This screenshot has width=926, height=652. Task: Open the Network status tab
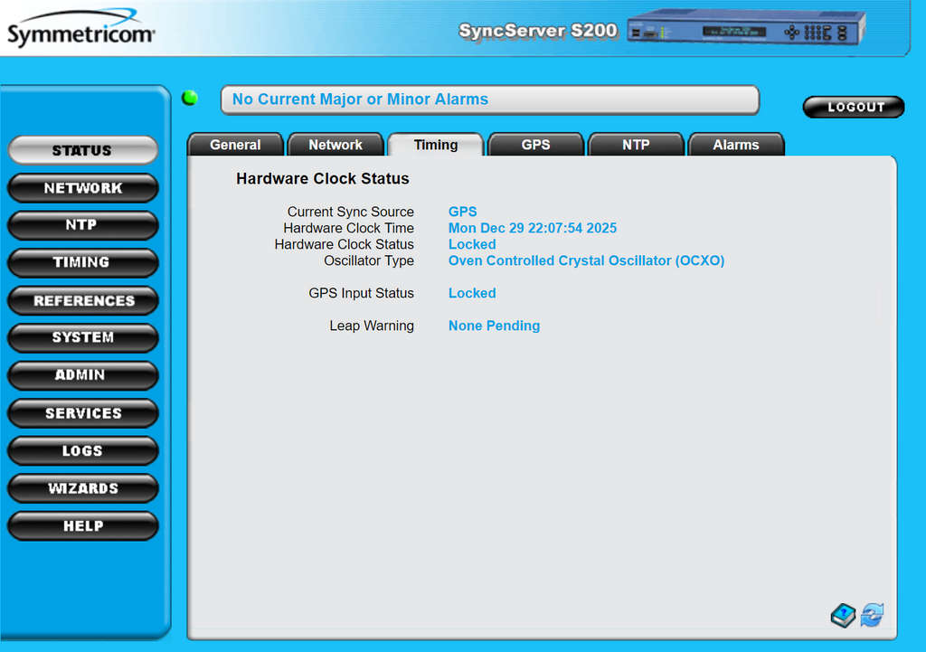[335, 145]
